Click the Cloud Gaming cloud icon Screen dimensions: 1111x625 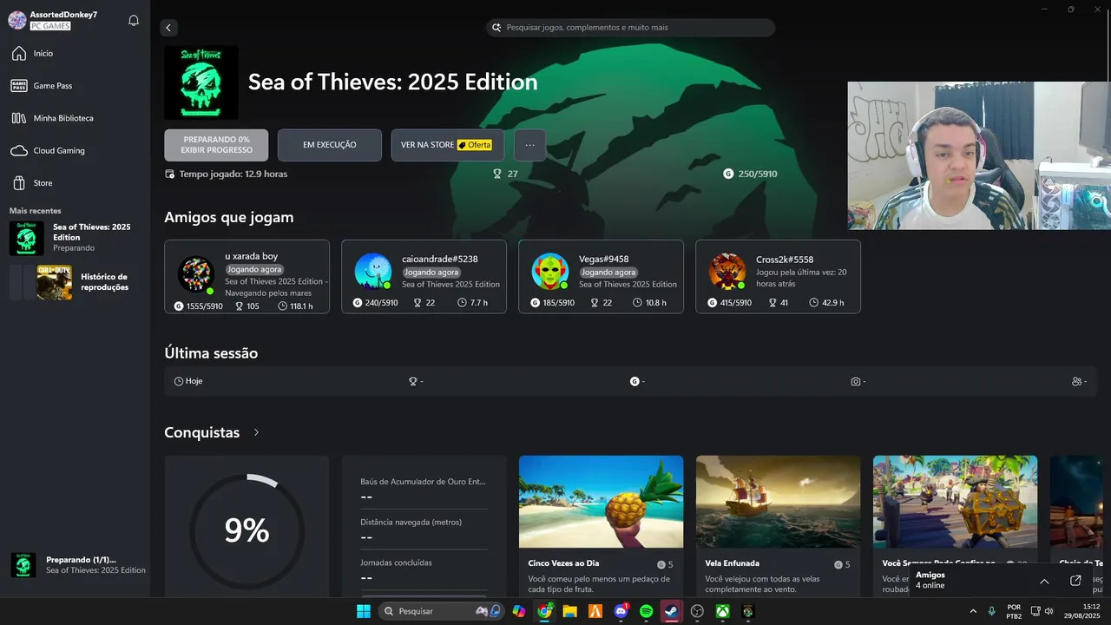19,150
